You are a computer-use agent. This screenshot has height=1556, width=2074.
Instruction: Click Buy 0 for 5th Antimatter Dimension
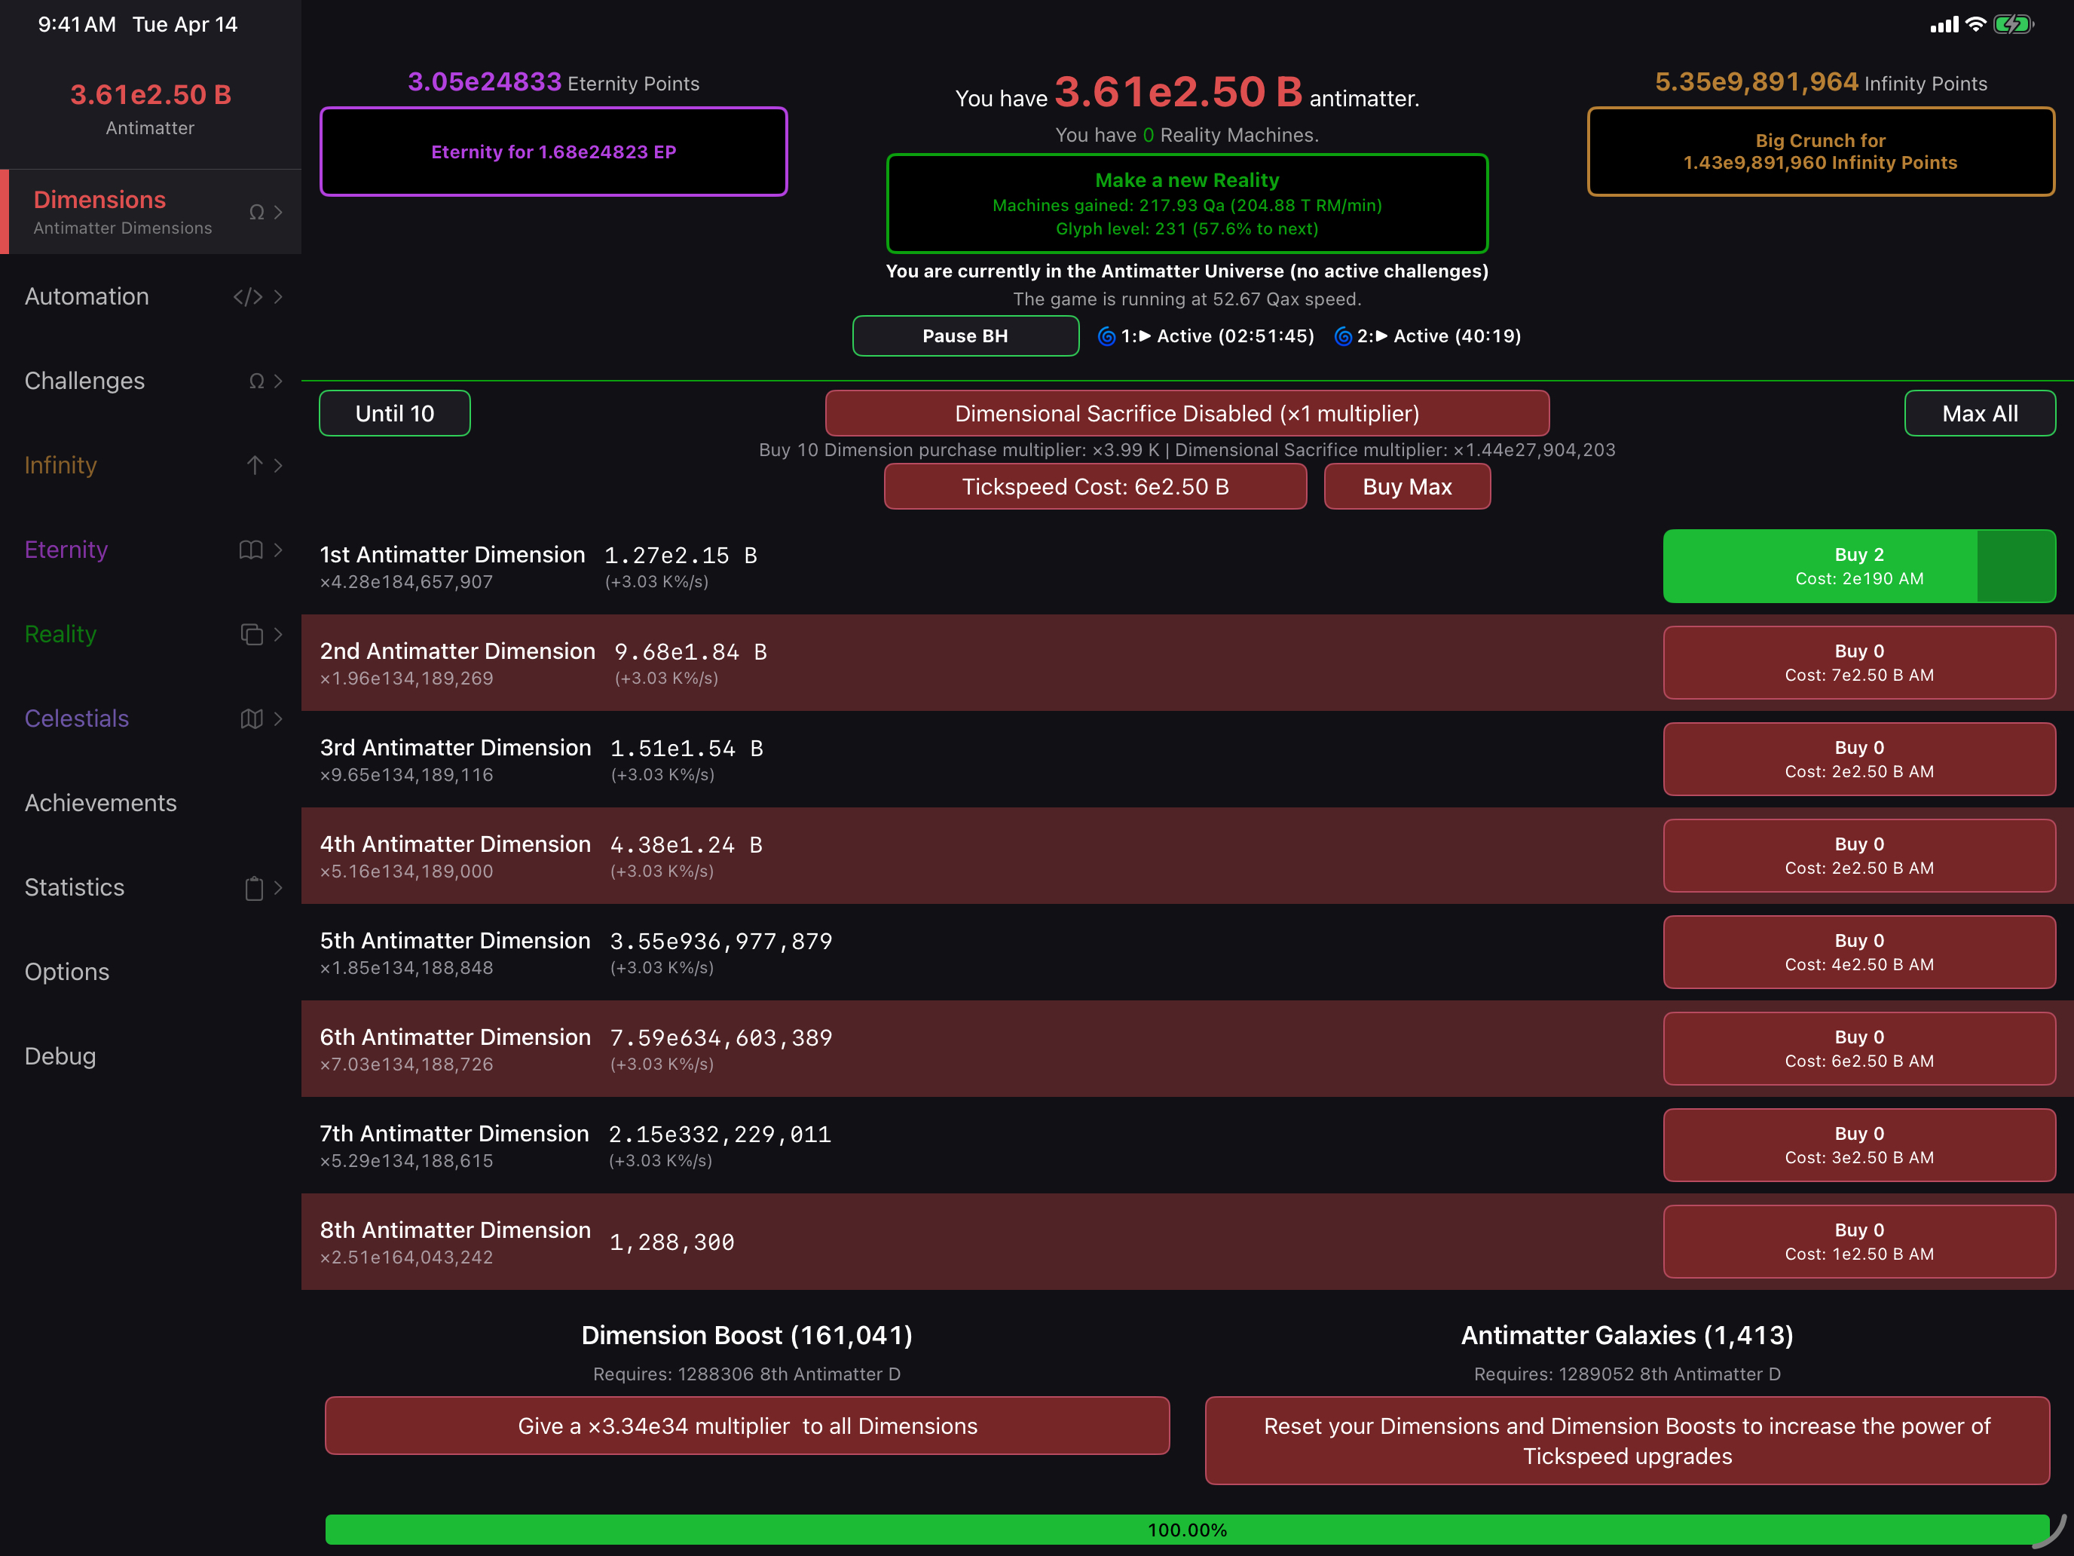coord(1859,952)
